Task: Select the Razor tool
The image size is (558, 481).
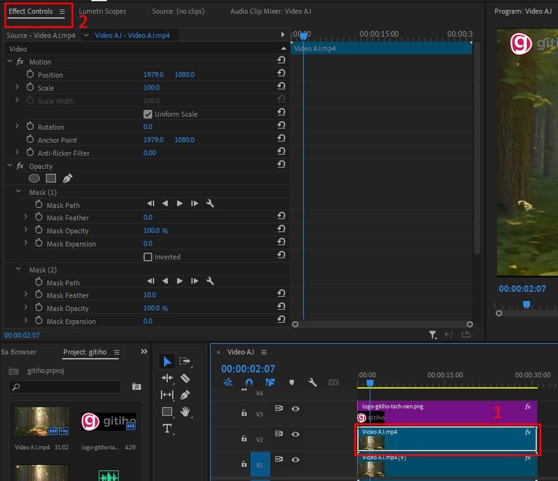Action: click(x=185, y=377)
